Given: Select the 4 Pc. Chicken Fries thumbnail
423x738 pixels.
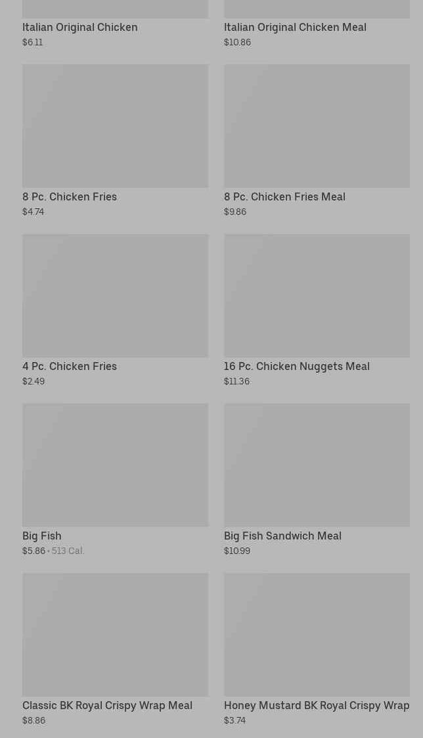Looking at the screenshot, I should point(115,295).
